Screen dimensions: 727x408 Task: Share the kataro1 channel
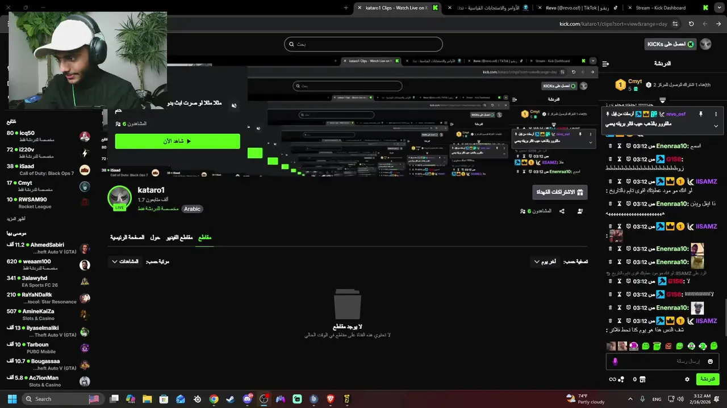562,211
